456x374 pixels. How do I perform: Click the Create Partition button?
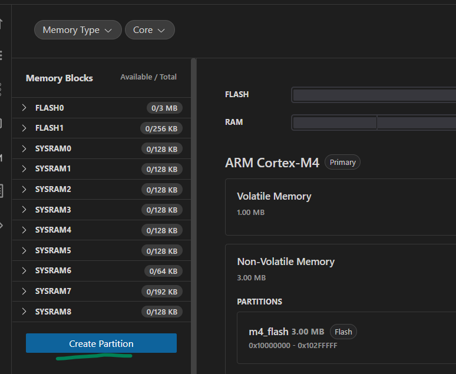[101, 343]
